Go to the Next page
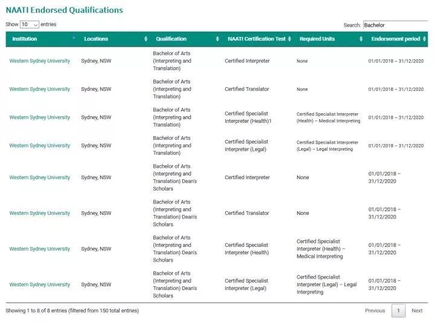435x322 pixels. (x=417, y=310)
